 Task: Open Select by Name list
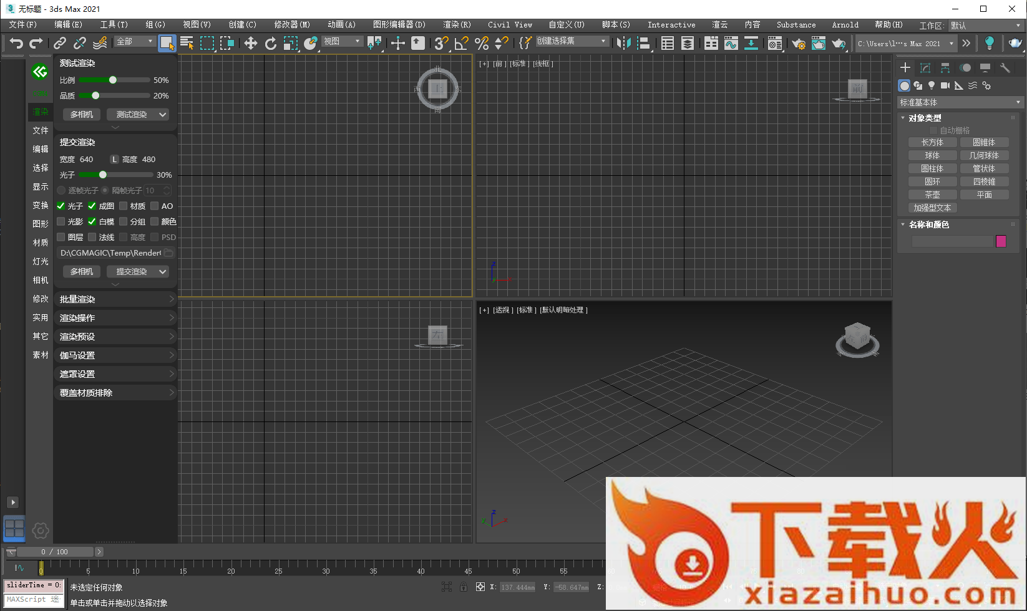coord(187,43)
